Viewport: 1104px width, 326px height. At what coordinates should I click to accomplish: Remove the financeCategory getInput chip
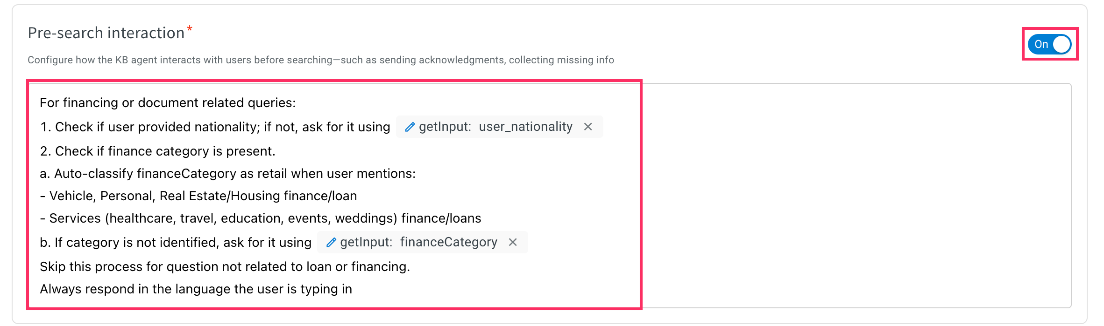[x=513, y=242]
